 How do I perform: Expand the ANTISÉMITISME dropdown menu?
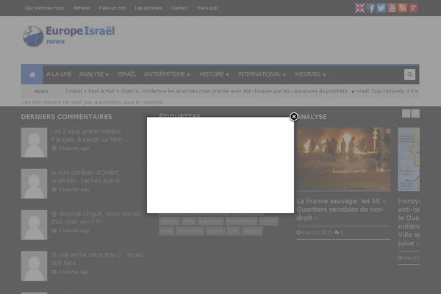coord(167,74)
